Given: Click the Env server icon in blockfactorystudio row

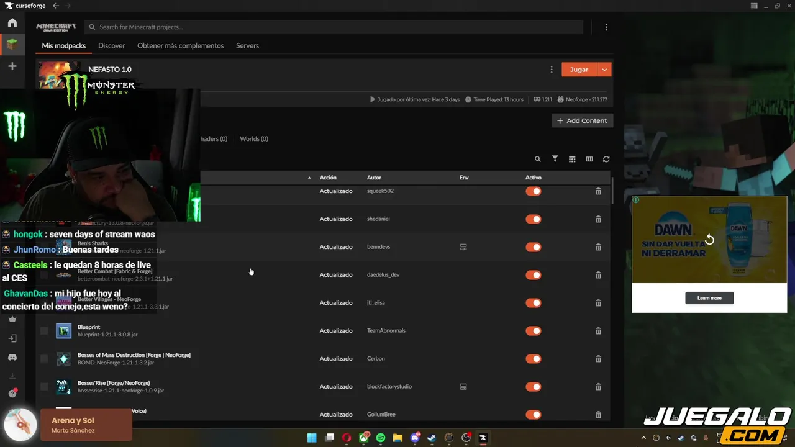Looking at the screenshot, I should pos(463,387).
